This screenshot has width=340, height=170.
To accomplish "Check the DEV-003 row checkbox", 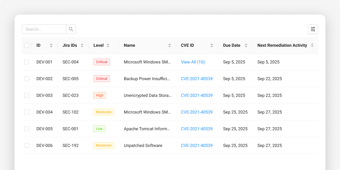I will [x=27, y=95].
